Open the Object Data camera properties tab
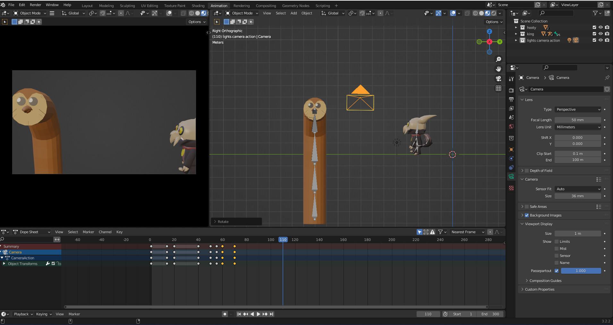Viewport: 613px width, 325px height. pos(511,176)
